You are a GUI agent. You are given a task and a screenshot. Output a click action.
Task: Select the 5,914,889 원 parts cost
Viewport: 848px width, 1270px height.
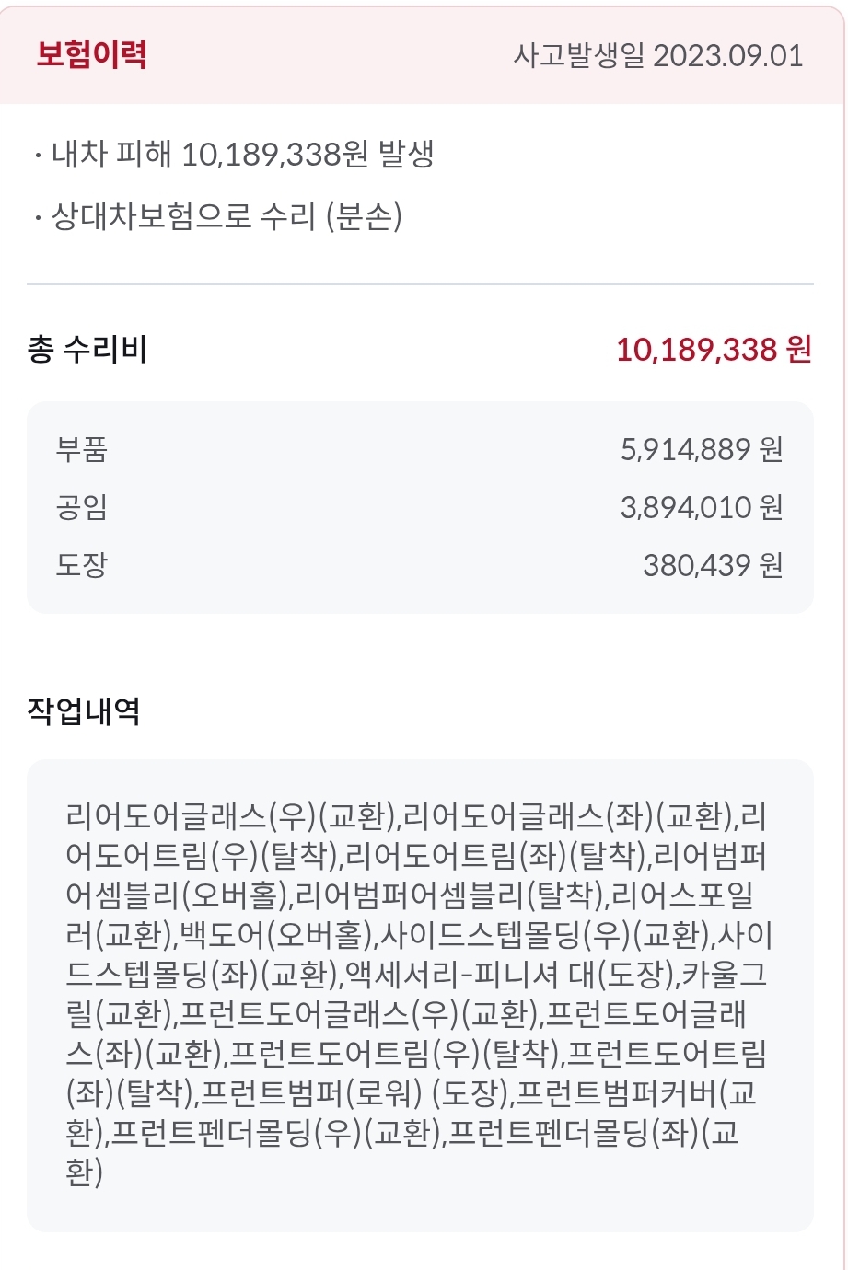point(702,449)
